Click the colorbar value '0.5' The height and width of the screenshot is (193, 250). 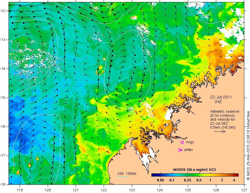(199, 180)
